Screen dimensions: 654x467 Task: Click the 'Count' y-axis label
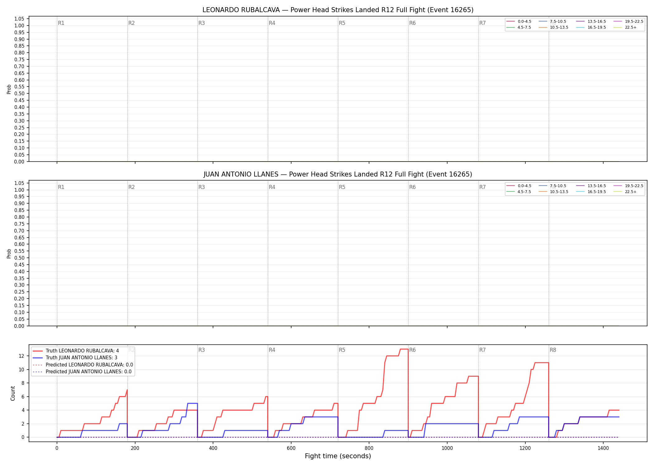tap(13, 393)
